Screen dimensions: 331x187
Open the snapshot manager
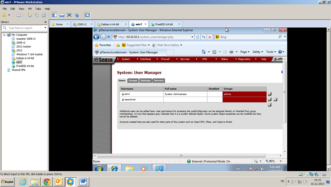point(44,15)
